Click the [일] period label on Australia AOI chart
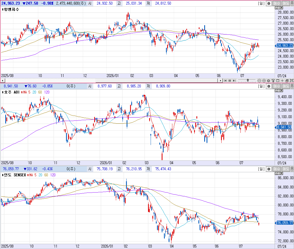The width and height of the screenshot is (294, 249). coord(261,86)
